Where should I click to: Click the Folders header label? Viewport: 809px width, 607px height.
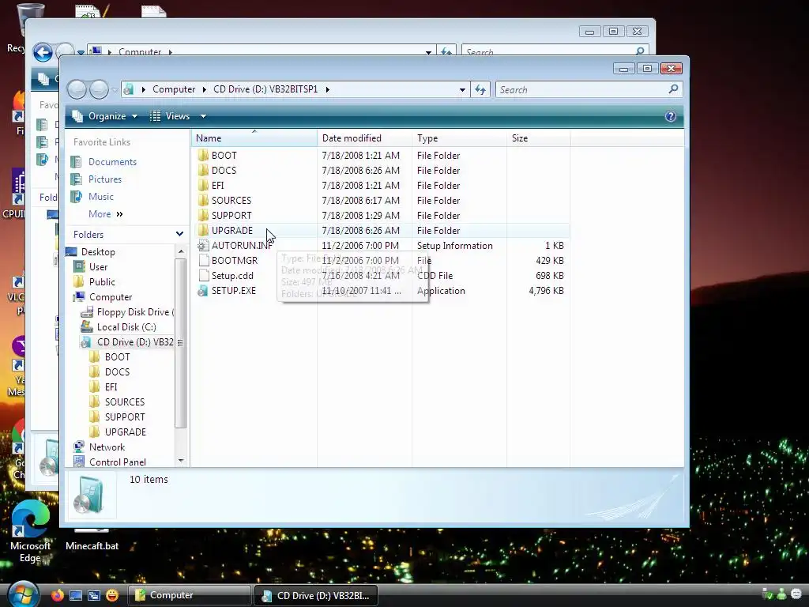tap(88, 234)
